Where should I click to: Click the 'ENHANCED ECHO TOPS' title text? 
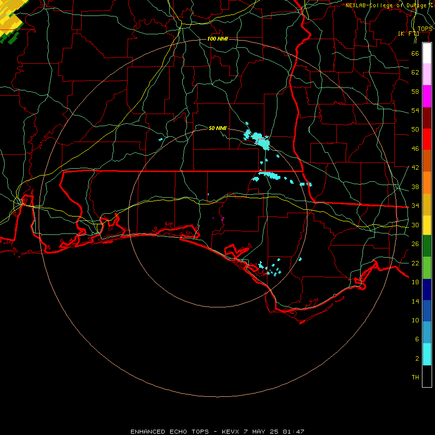tap(170, 432)
